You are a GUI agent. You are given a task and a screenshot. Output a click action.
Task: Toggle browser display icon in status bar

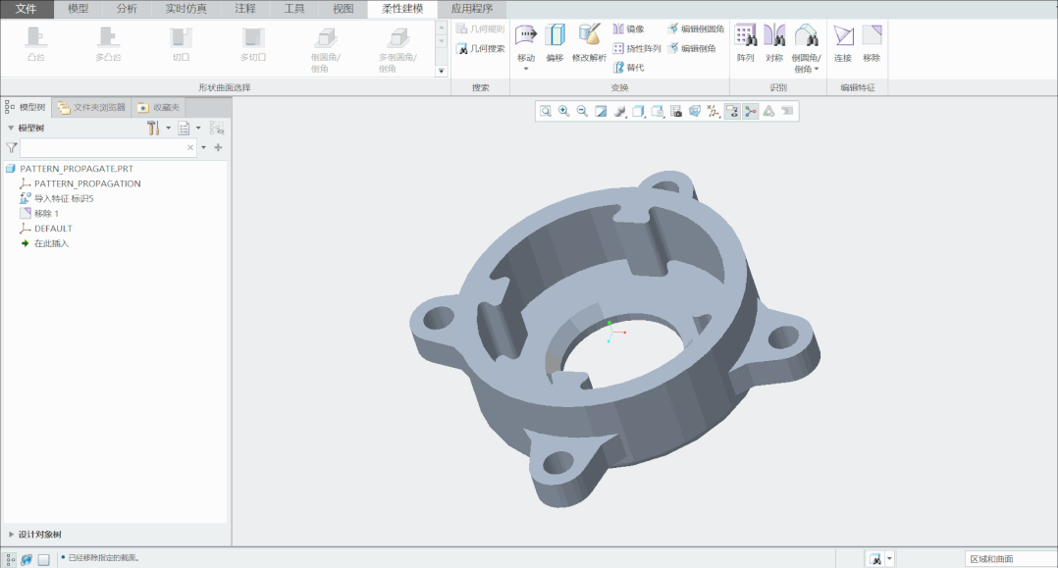coord(26,559)
